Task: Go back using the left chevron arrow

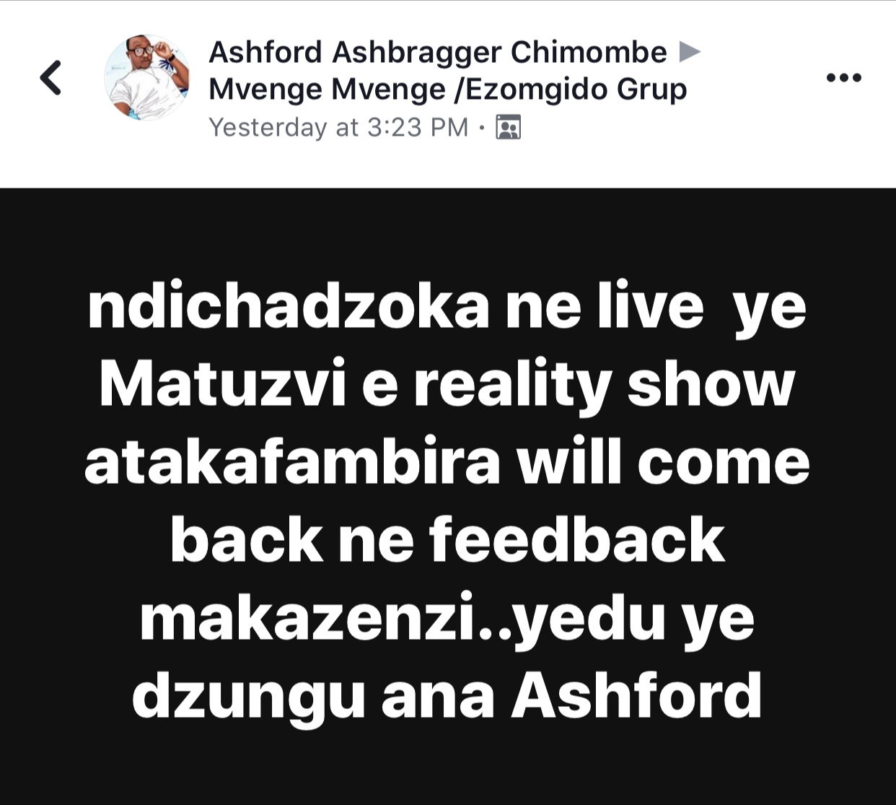Action: [x=50, y=77]
